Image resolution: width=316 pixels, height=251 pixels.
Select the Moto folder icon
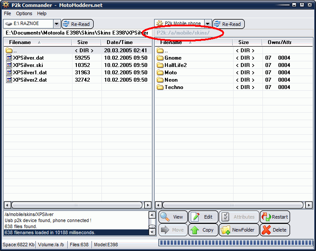click(x=160, y=73)
